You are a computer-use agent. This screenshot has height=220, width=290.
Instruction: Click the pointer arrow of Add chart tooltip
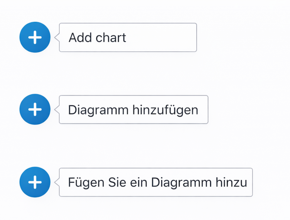coord(57,37)
